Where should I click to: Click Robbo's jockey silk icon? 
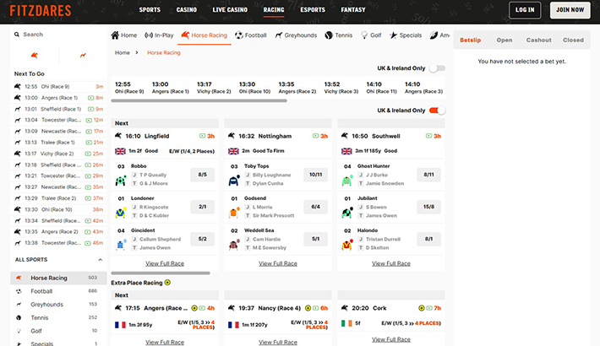tap(121, 181)
